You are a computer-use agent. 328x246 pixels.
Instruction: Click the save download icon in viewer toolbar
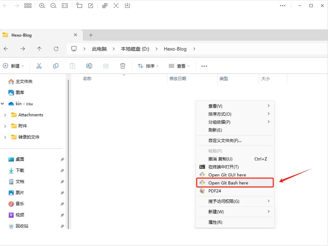click(127, 6)
